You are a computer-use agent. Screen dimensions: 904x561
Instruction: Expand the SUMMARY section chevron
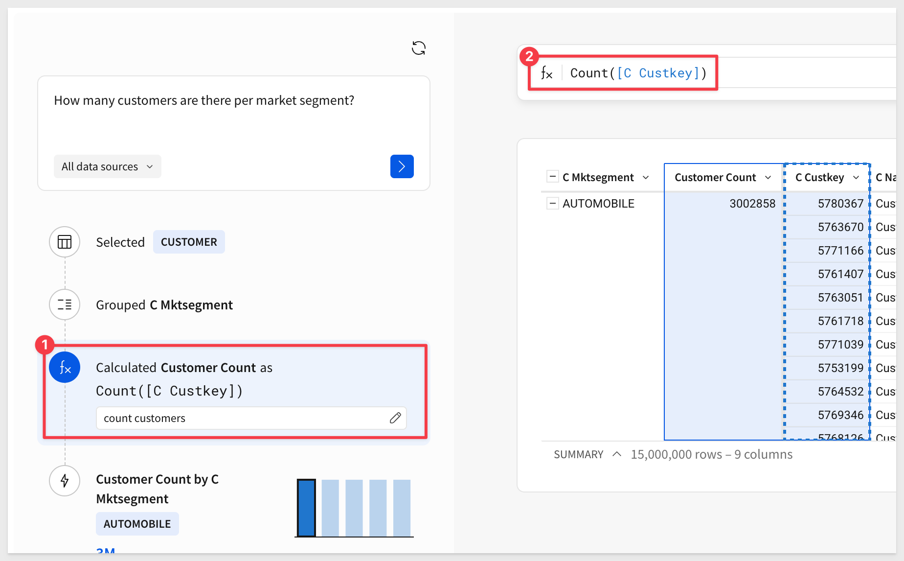[x=617, y=454]
